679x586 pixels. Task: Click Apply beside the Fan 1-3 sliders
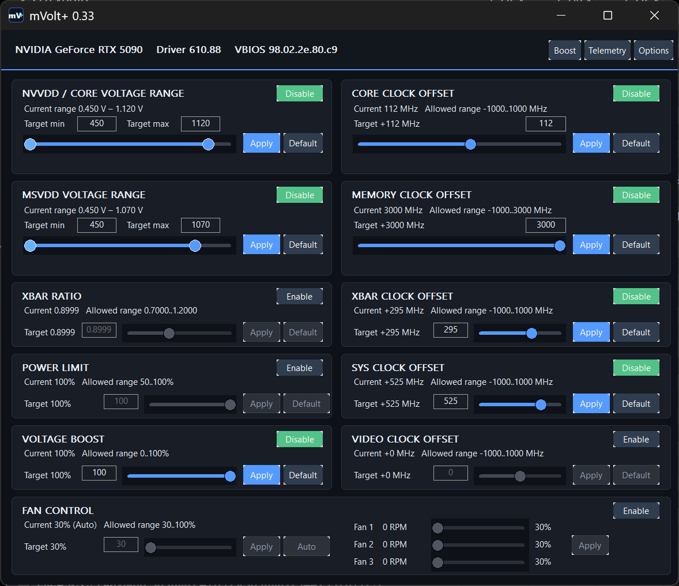tap(590, 545)
